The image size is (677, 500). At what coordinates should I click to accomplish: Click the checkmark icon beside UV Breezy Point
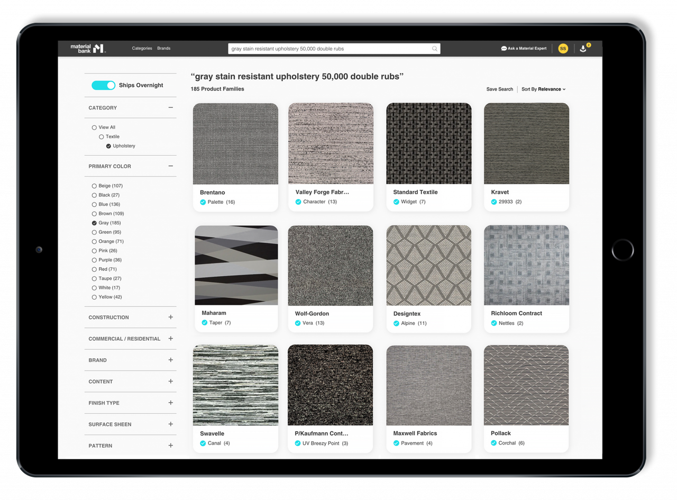tap(298, 443)
